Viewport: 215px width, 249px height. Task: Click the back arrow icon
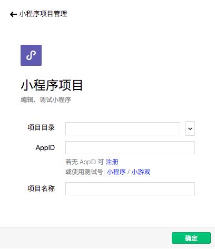(x=13, y=14)
